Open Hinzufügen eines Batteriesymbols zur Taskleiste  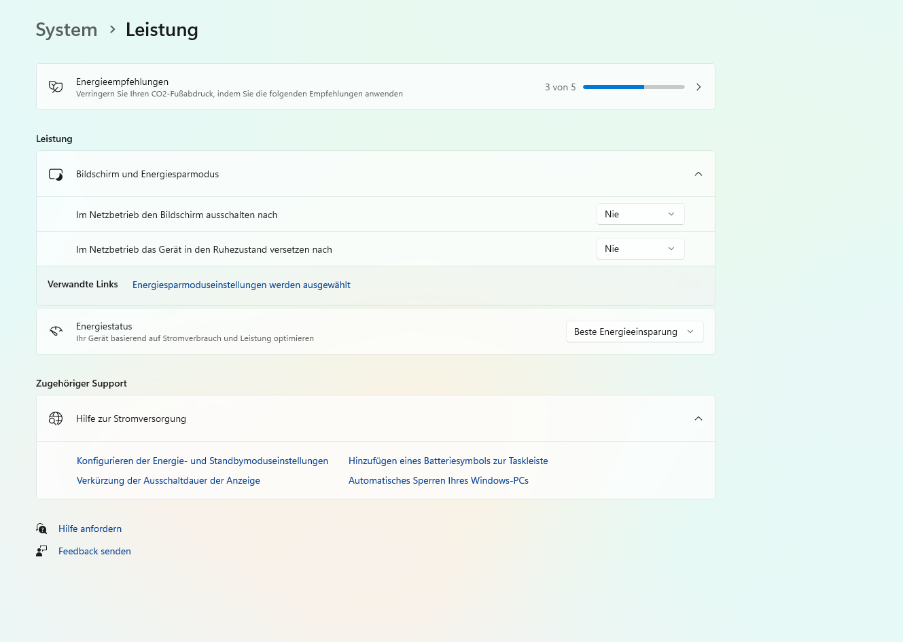[448, 460]
